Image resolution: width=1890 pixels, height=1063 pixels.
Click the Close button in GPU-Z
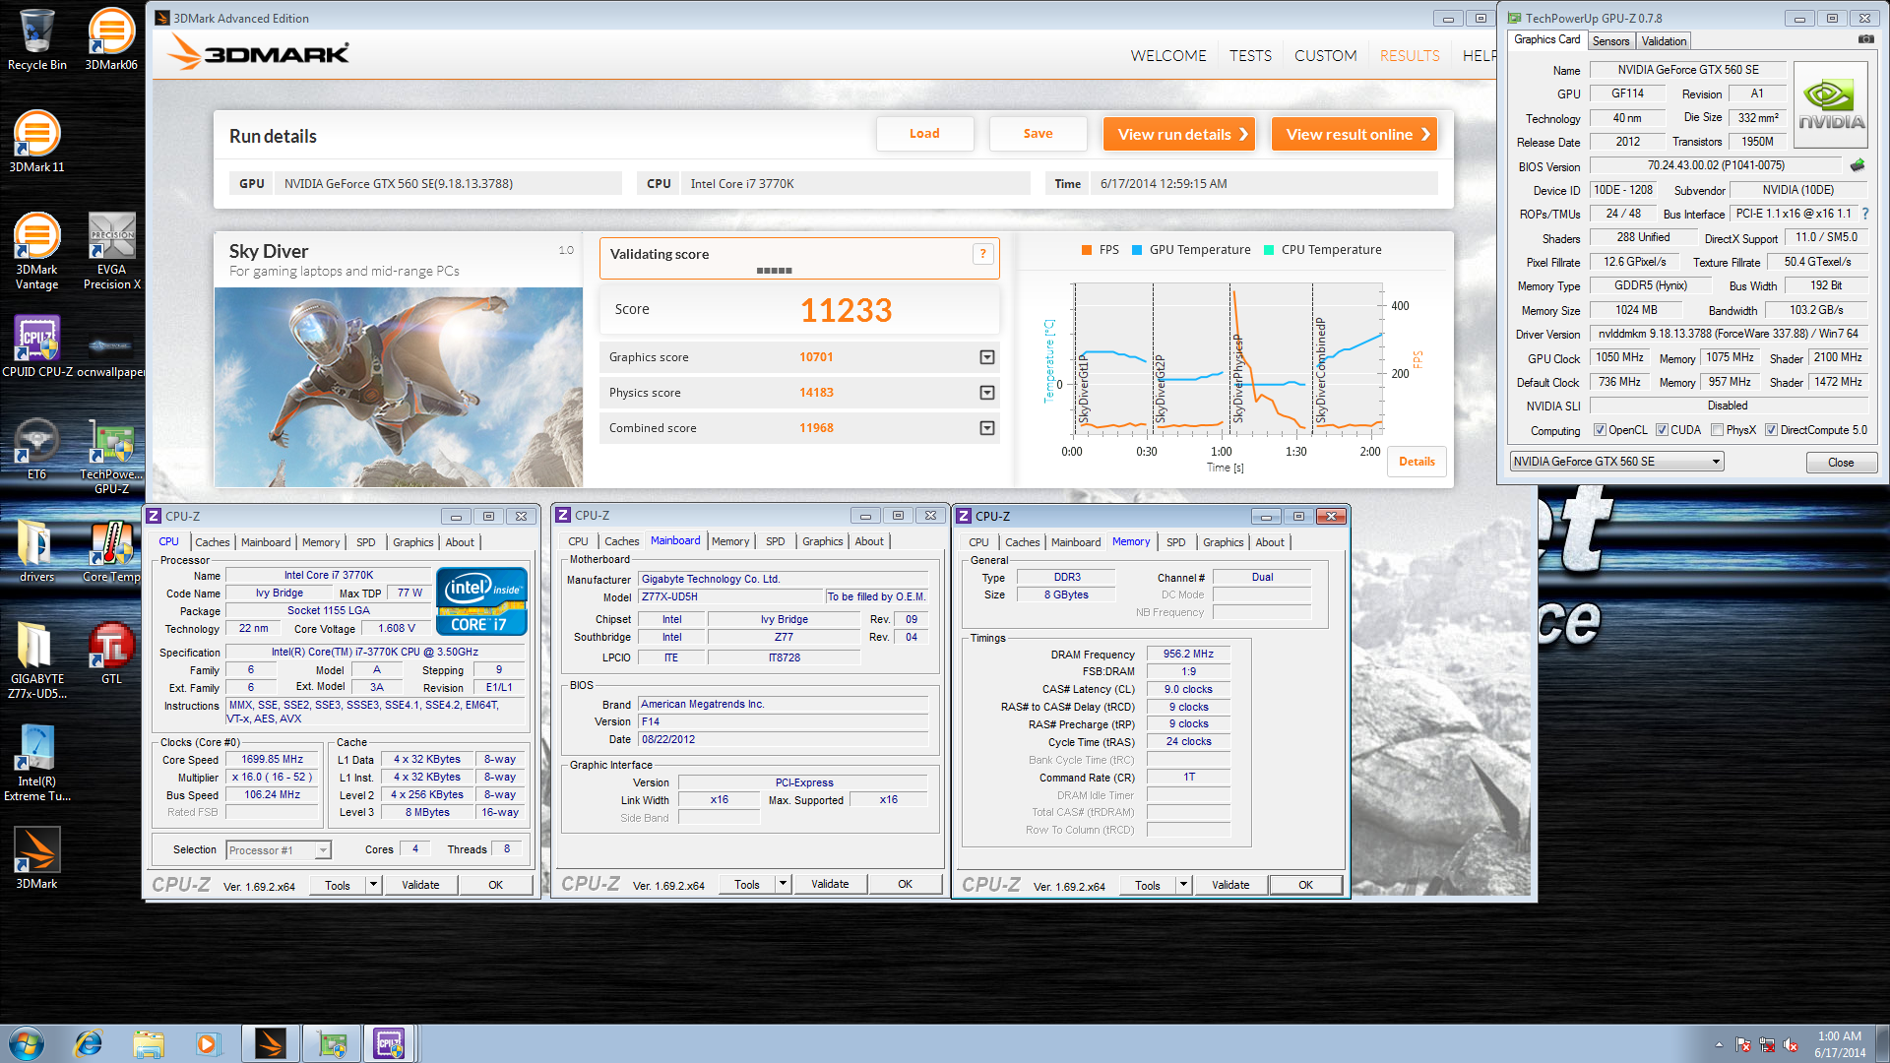tap(1840, 463)
